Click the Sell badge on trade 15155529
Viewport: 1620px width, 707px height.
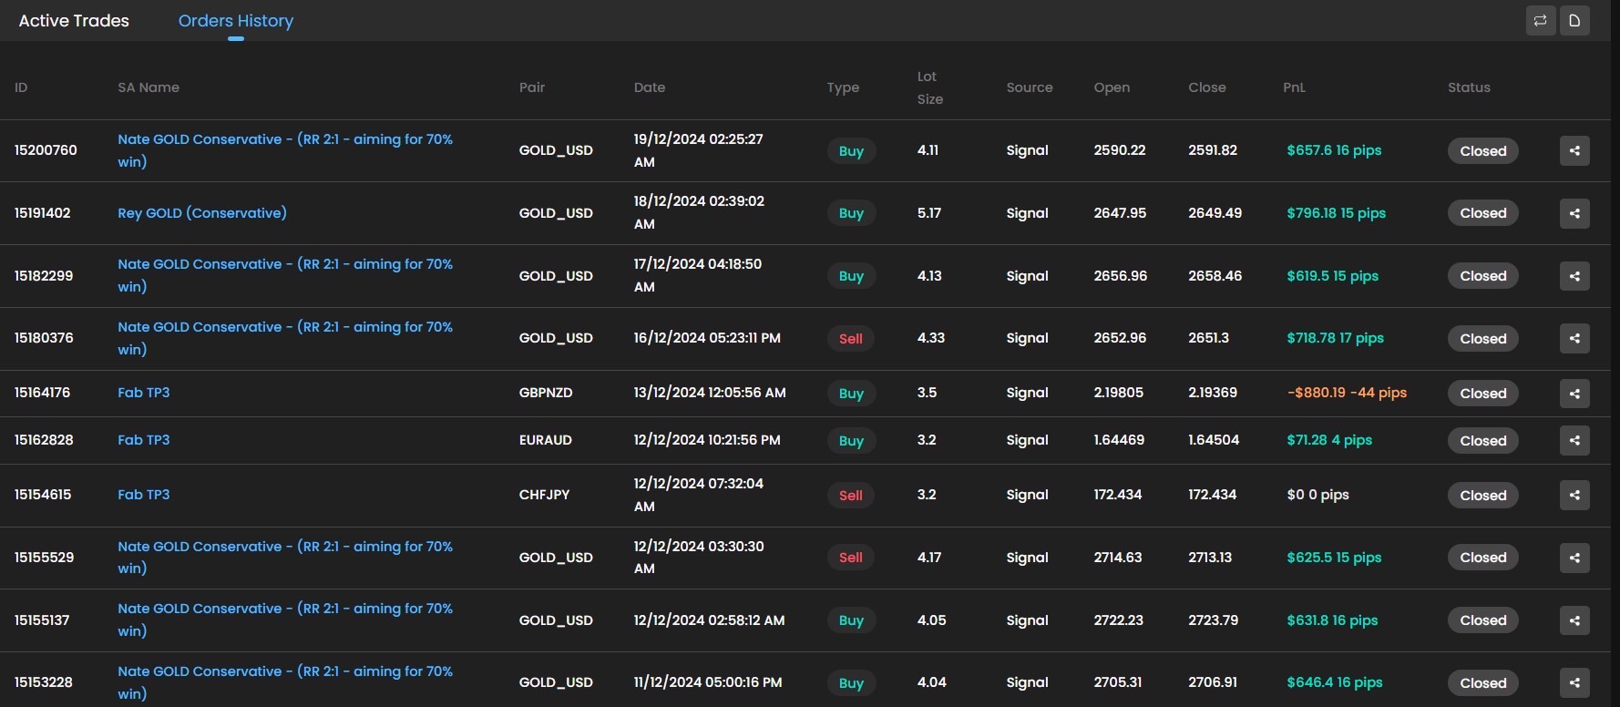850,558
